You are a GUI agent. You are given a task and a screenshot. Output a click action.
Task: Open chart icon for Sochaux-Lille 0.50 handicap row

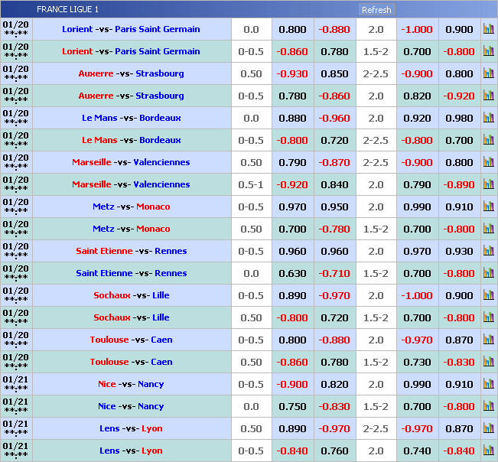pos(488,318)
